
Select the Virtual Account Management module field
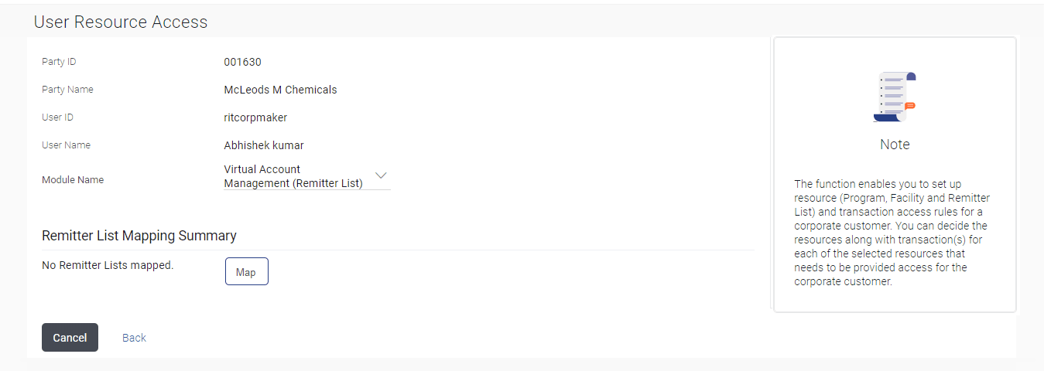click(294, 176)
